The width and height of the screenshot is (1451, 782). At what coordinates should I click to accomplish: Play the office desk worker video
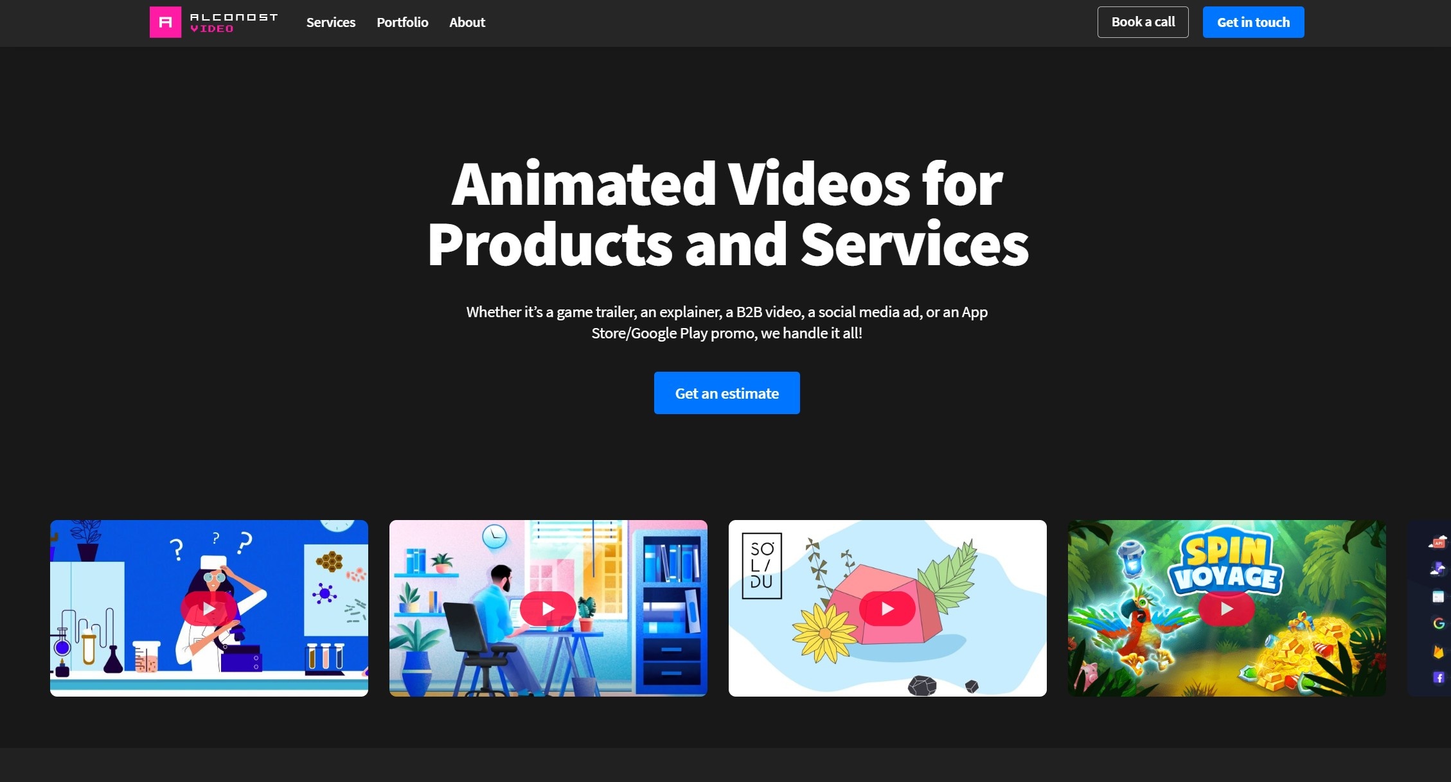[x=547, y=609]
